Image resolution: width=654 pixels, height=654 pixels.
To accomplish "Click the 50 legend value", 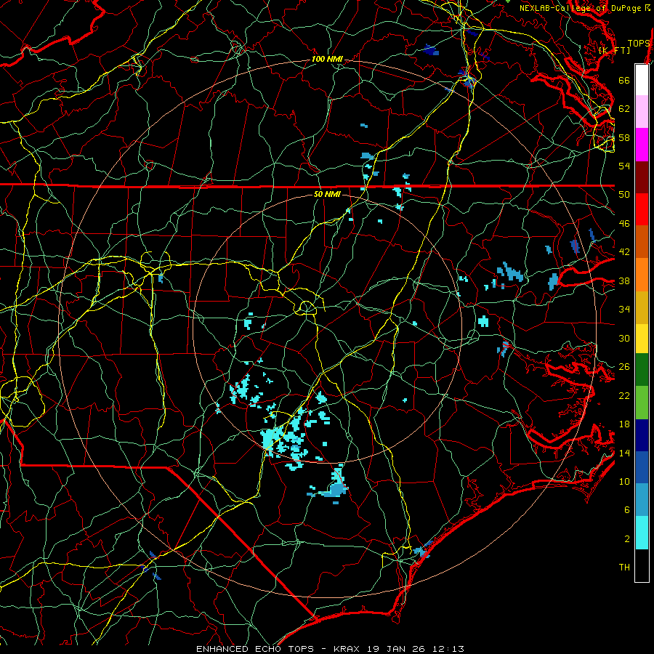I will click(624, 195).
